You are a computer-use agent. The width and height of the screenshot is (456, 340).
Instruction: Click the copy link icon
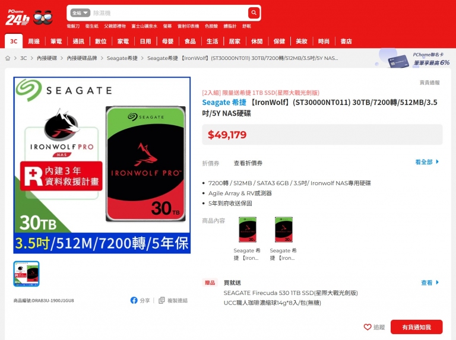[x=161, y=300]
